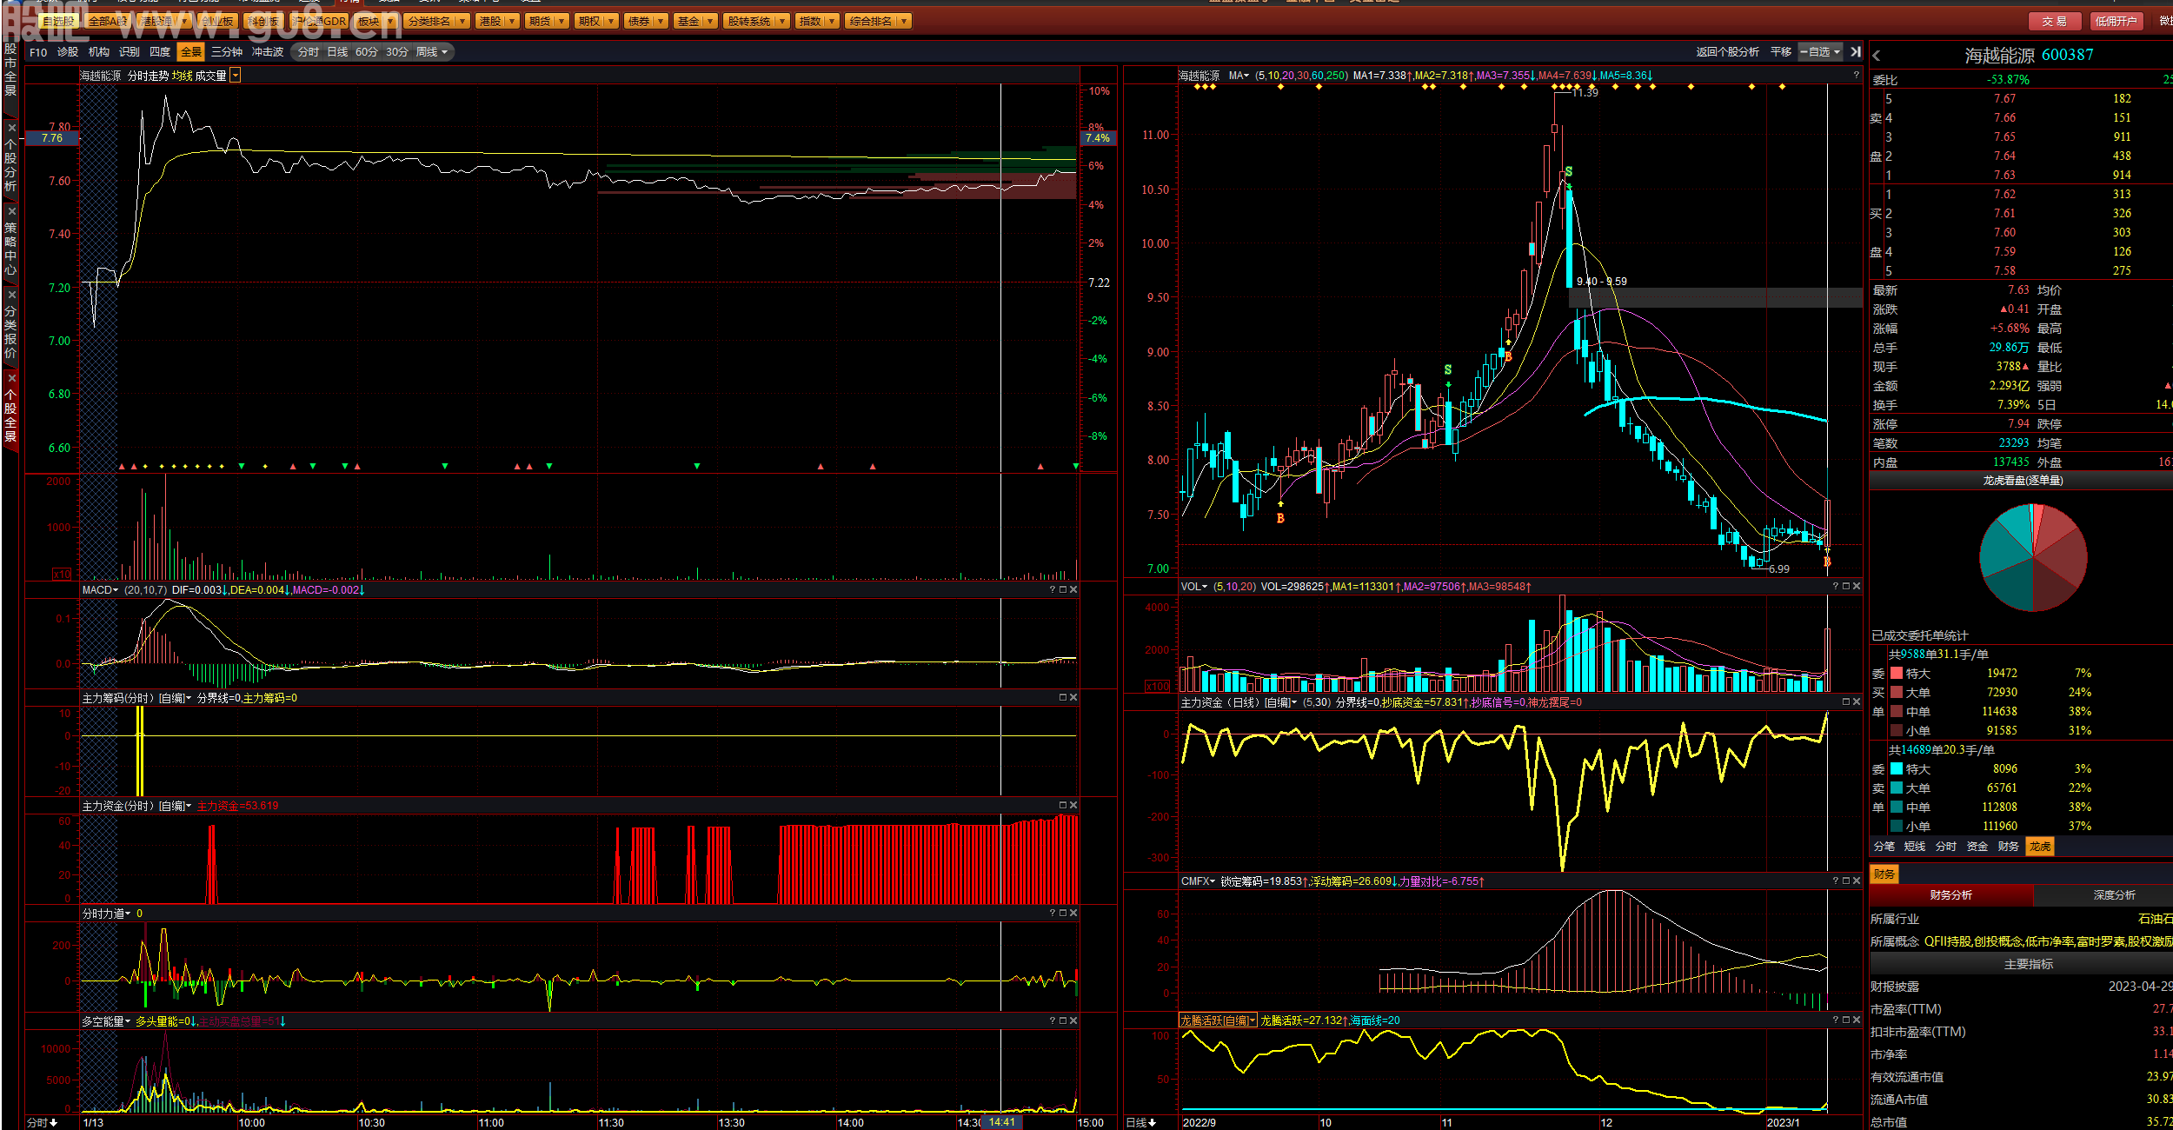Switch to the 短线 tab

click(1915, 847)
